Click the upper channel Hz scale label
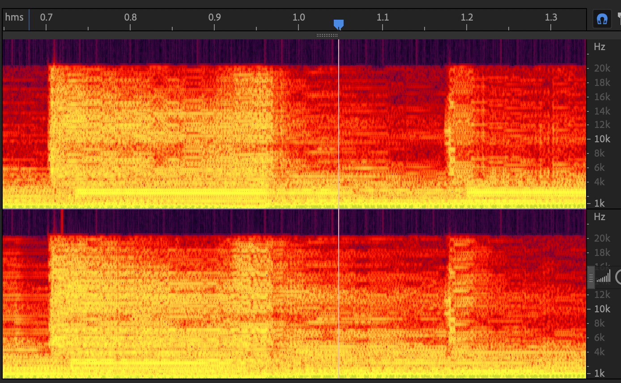621x383 pixels. coord(599,47)
